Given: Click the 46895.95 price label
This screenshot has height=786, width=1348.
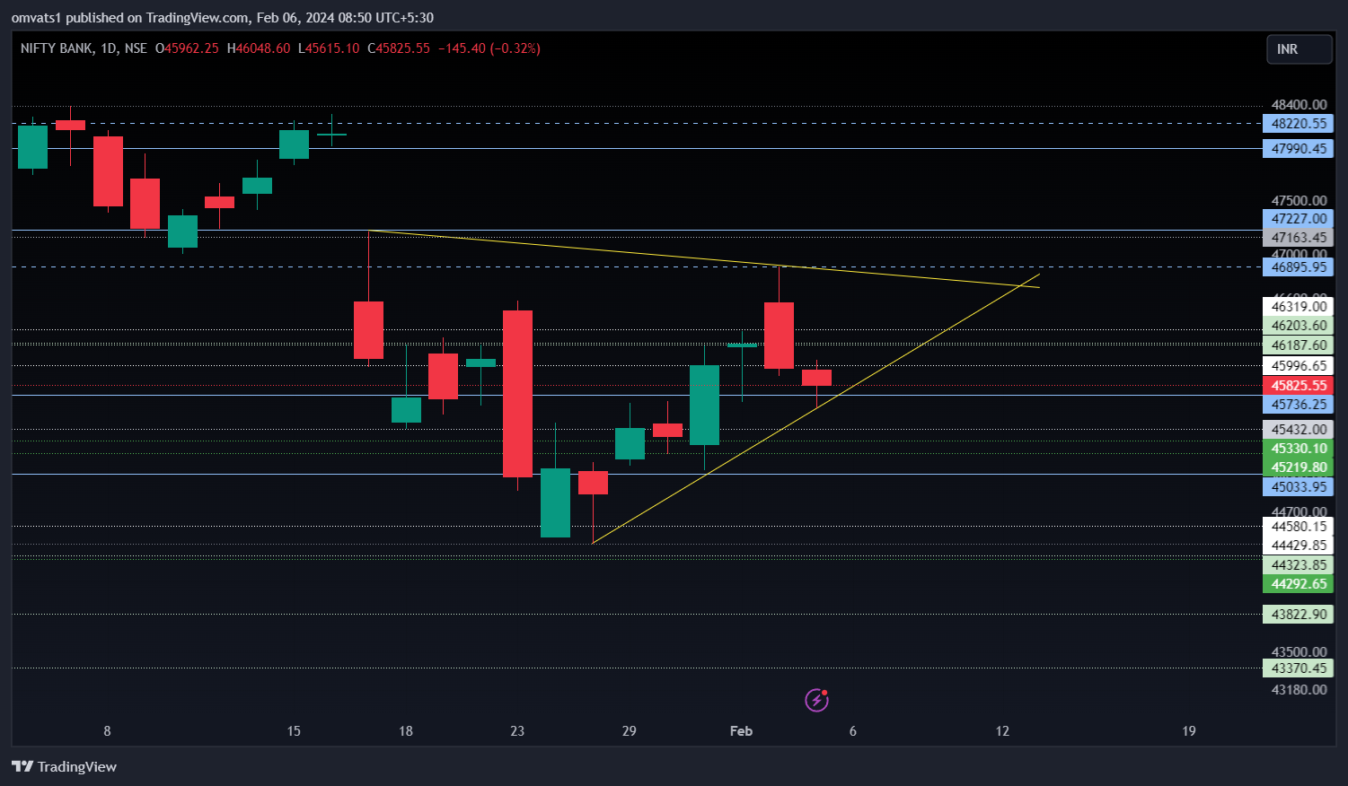Looking at the screenshot, I should point(1299,267).
